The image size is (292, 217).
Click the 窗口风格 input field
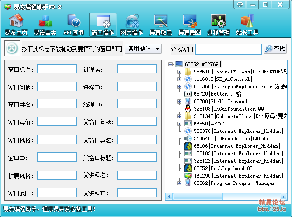(x=57, y=139)
